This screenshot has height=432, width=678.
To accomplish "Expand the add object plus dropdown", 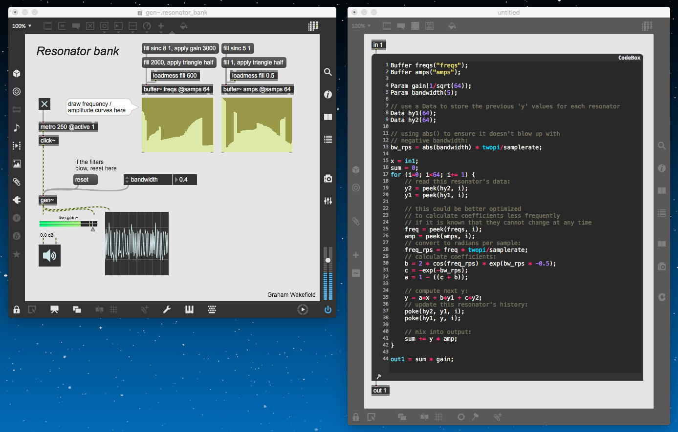I will (x=161, y=26).
